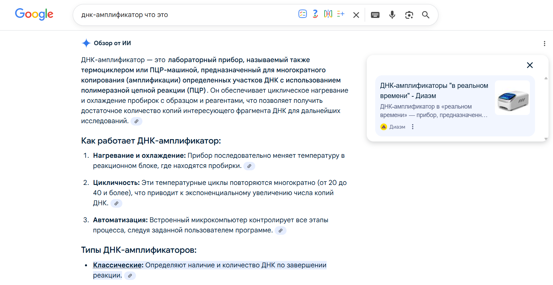The width and height of the screenshot is (553, 285).
Task: Click the colorful question mark icon
Action: point(315,14)
